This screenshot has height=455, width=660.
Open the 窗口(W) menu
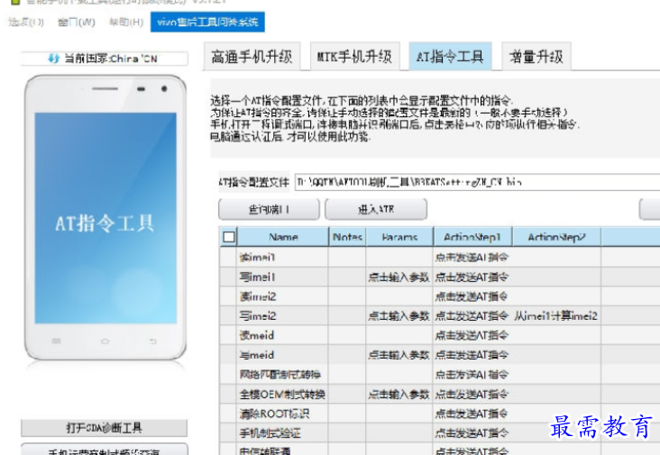click(76, 22)
